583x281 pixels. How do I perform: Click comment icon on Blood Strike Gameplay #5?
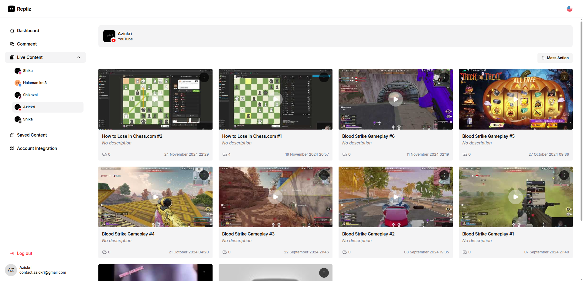click(x=465, y=154)
